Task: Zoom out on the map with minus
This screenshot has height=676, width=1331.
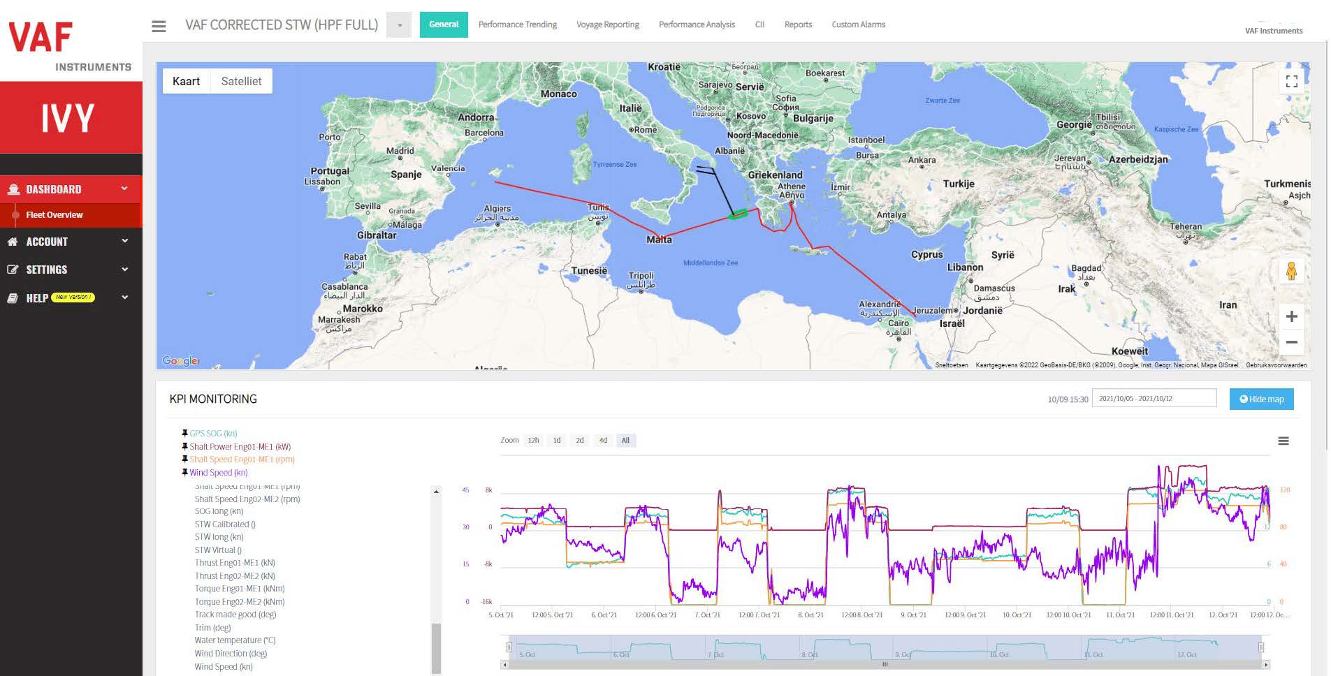Action: [1291, 342]
